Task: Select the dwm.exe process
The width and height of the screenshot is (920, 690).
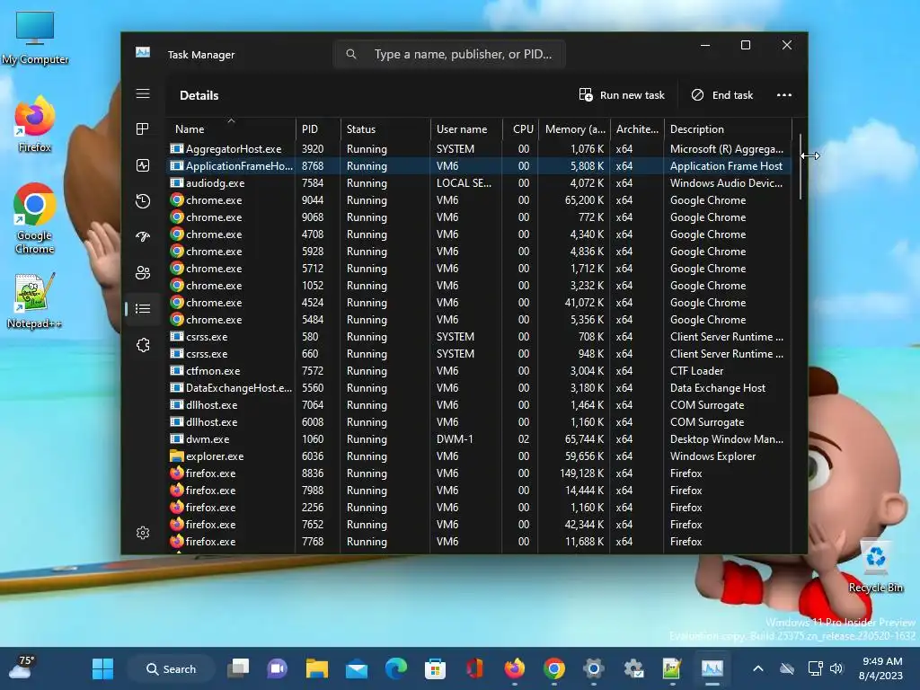Action: [x=479, y=438]
